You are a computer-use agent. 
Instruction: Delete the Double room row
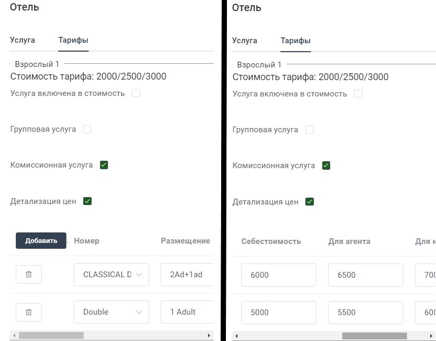(x=28, y=312)
